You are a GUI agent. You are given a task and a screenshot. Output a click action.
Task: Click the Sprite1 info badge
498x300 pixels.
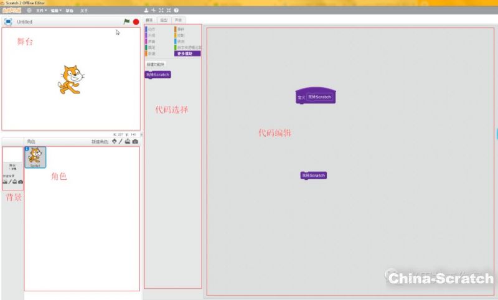27,149
